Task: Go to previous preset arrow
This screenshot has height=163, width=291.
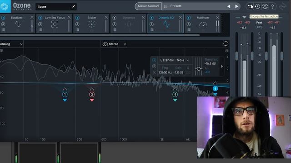Action: coord(229,6)
